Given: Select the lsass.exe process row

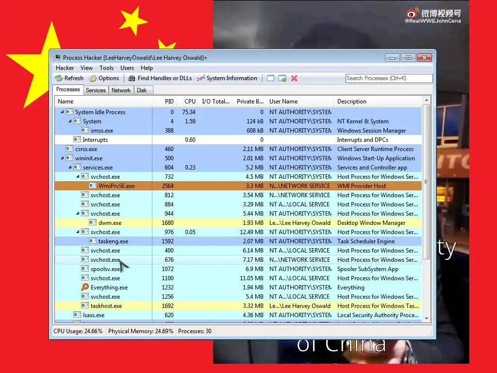Looking at the screenshot, I should pos(238,315).
